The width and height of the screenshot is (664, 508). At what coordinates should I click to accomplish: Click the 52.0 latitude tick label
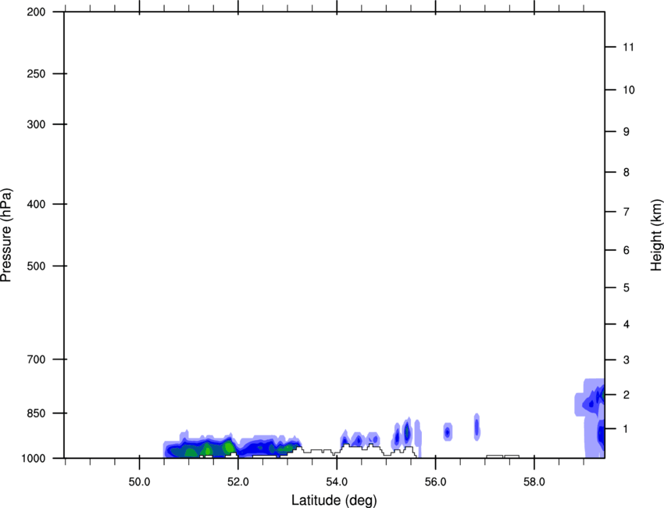pyautogui.click(x=238, y=482)
